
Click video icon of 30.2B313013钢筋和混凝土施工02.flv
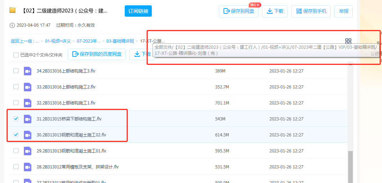click(27, 135)
